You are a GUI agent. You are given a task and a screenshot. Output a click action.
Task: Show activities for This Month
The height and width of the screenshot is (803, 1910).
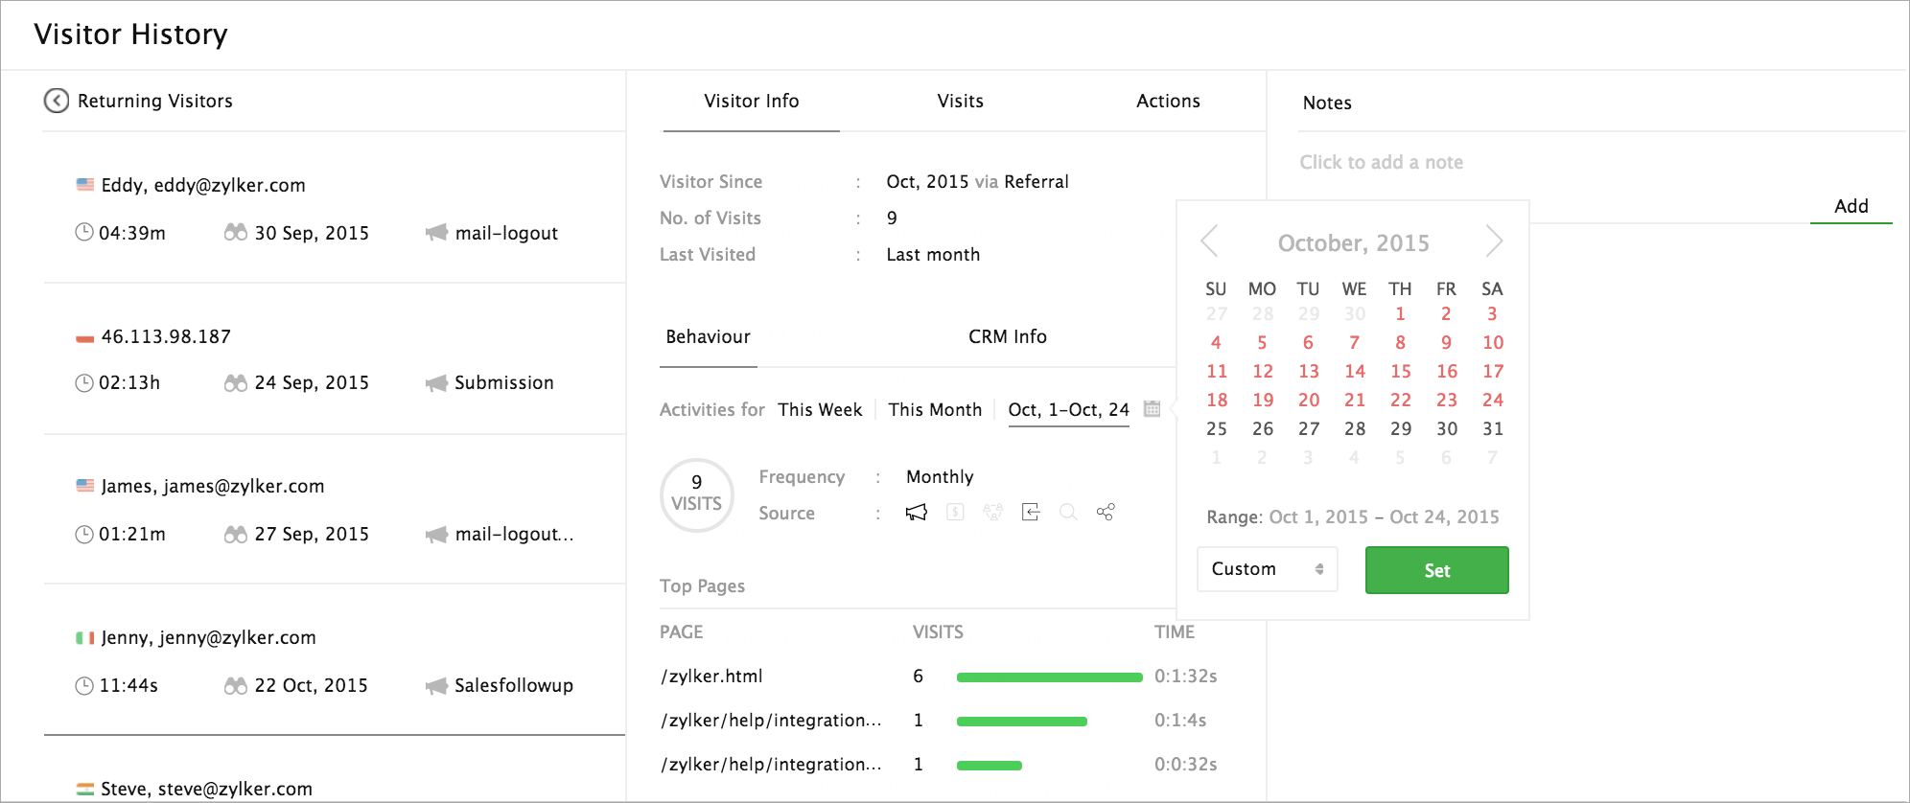pyautogui.click(x=935, y=410)
